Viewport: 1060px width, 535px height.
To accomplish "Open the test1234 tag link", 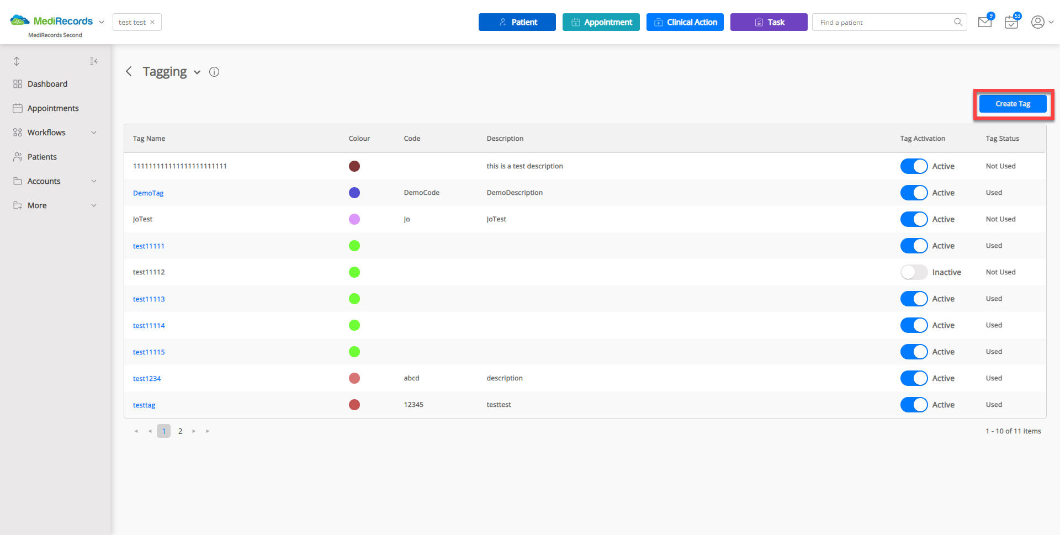I will point(147,379).
